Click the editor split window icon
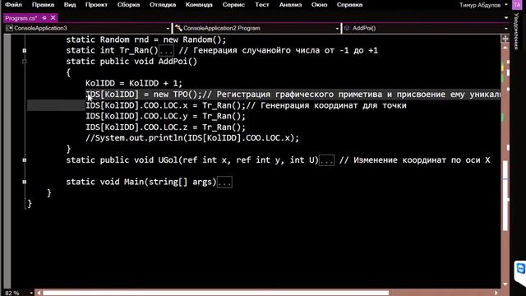This screenshot has width=526, height=296. pos(505,39)
